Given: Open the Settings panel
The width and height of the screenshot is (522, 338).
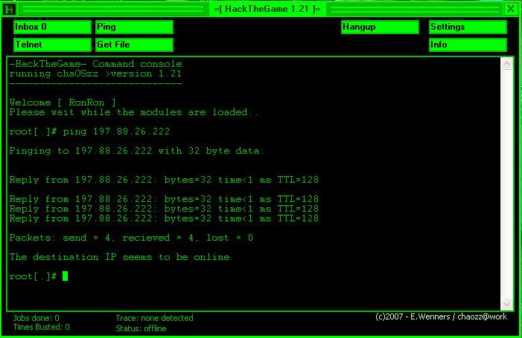Looking at the screenshot, I should (x=468, y=27).
